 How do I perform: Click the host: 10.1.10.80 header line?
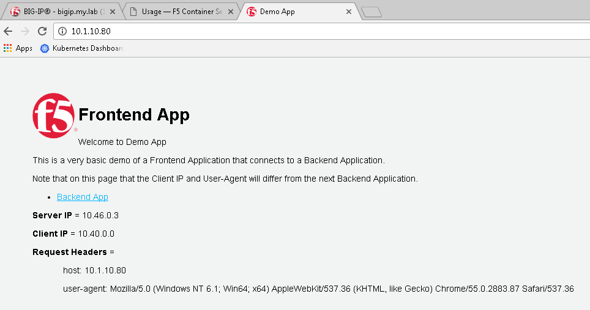click(94, 270)
